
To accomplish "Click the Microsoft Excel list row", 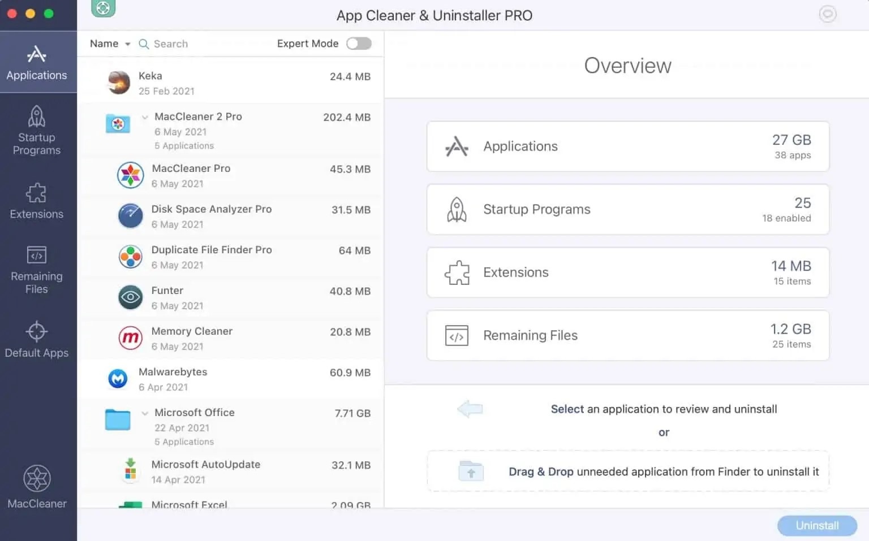I will coord(231,502).
